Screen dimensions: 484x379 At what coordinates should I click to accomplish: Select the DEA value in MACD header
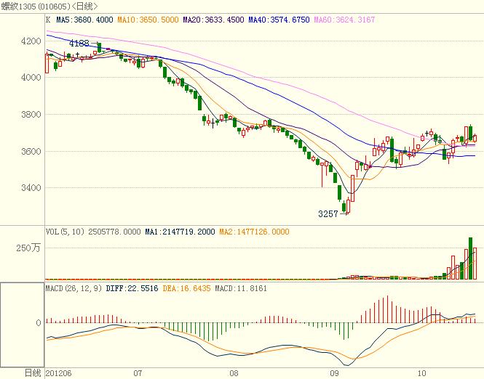174,290
